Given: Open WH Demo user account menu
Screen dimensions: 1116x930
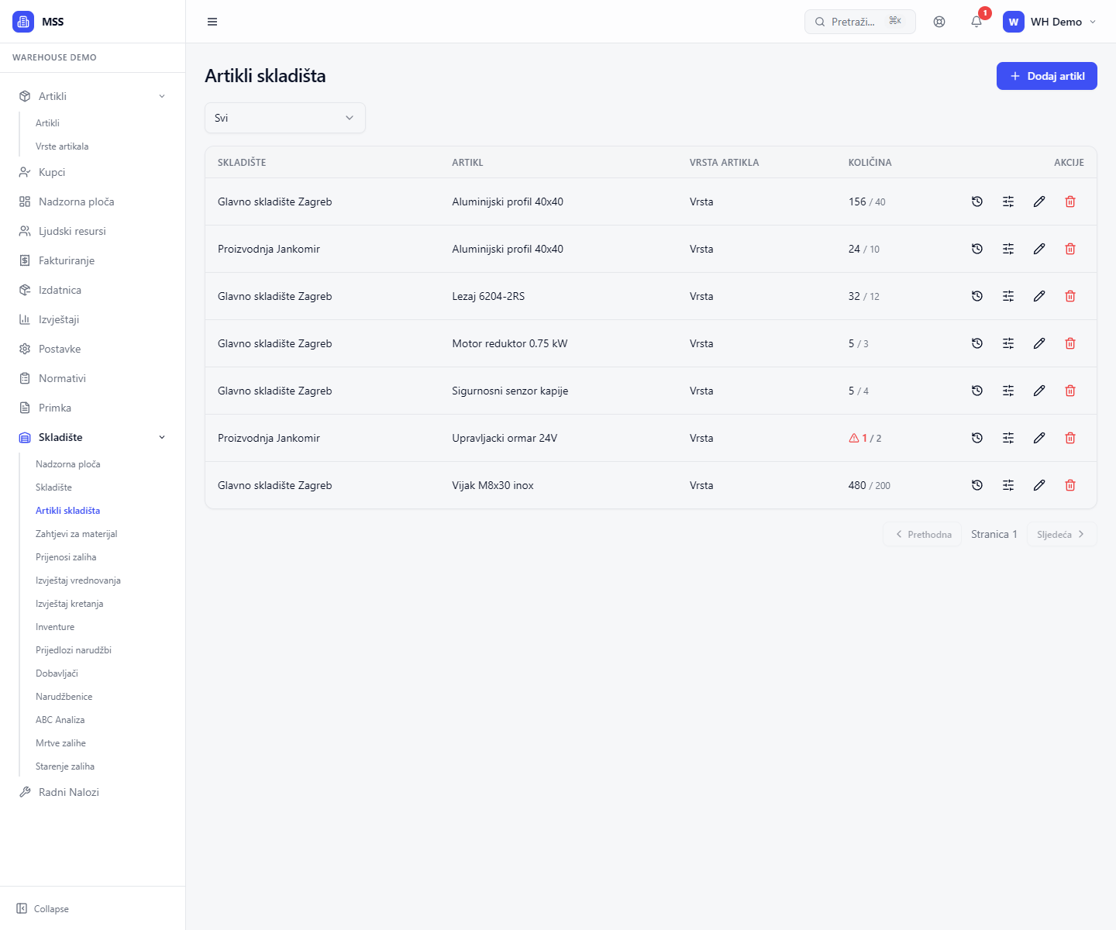Looking at the screenshot, I should coord(1050,22).
